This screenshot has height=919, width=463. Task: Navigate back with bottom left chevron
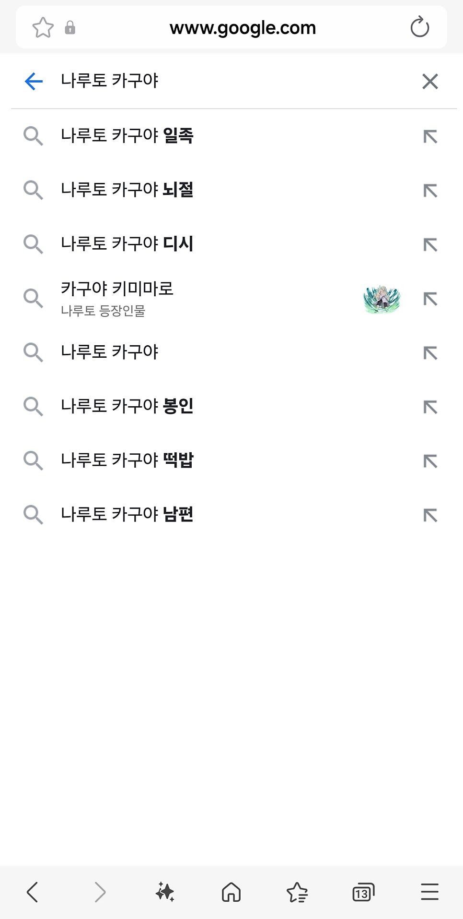tap(33, 892)
